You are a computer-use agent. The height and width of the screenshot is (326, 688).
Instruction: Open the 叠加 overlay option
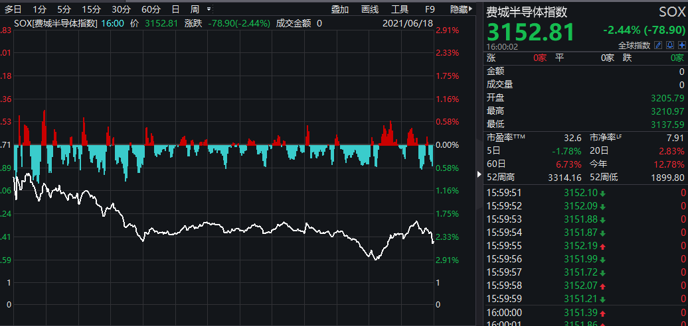coord(339,9)
